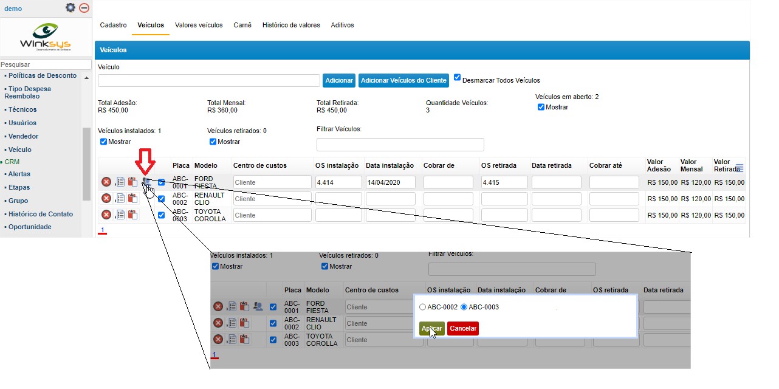Click people icon on Ford Fiesta row in enlarged inset

point(258,306)
